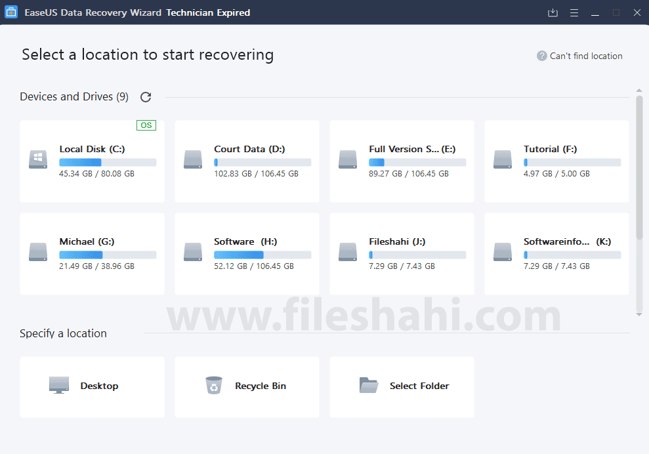Click the Tutorial (F:) drive icon
This screenshot has width=649, height=454.
click(x=503, y=159)
